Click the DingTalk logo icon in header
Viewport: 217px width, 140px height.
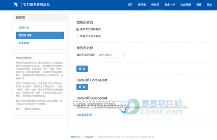pyautogui.click(x=16, y=5)
